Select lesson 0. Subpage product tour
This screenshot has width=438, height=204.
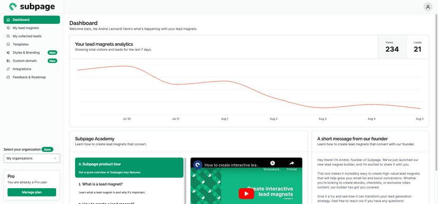click(129, 168)
